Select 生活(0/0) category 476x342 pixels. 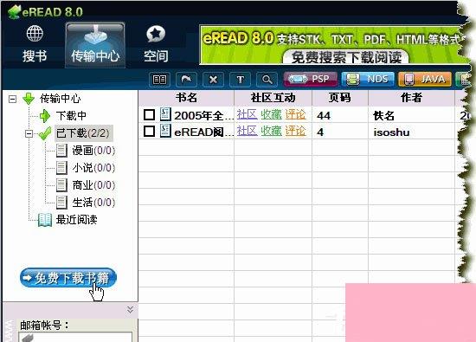click(93, 203)
